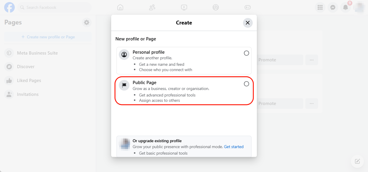Open the Home feed icon
Screen dimensions: 368x172
[120, 7]
